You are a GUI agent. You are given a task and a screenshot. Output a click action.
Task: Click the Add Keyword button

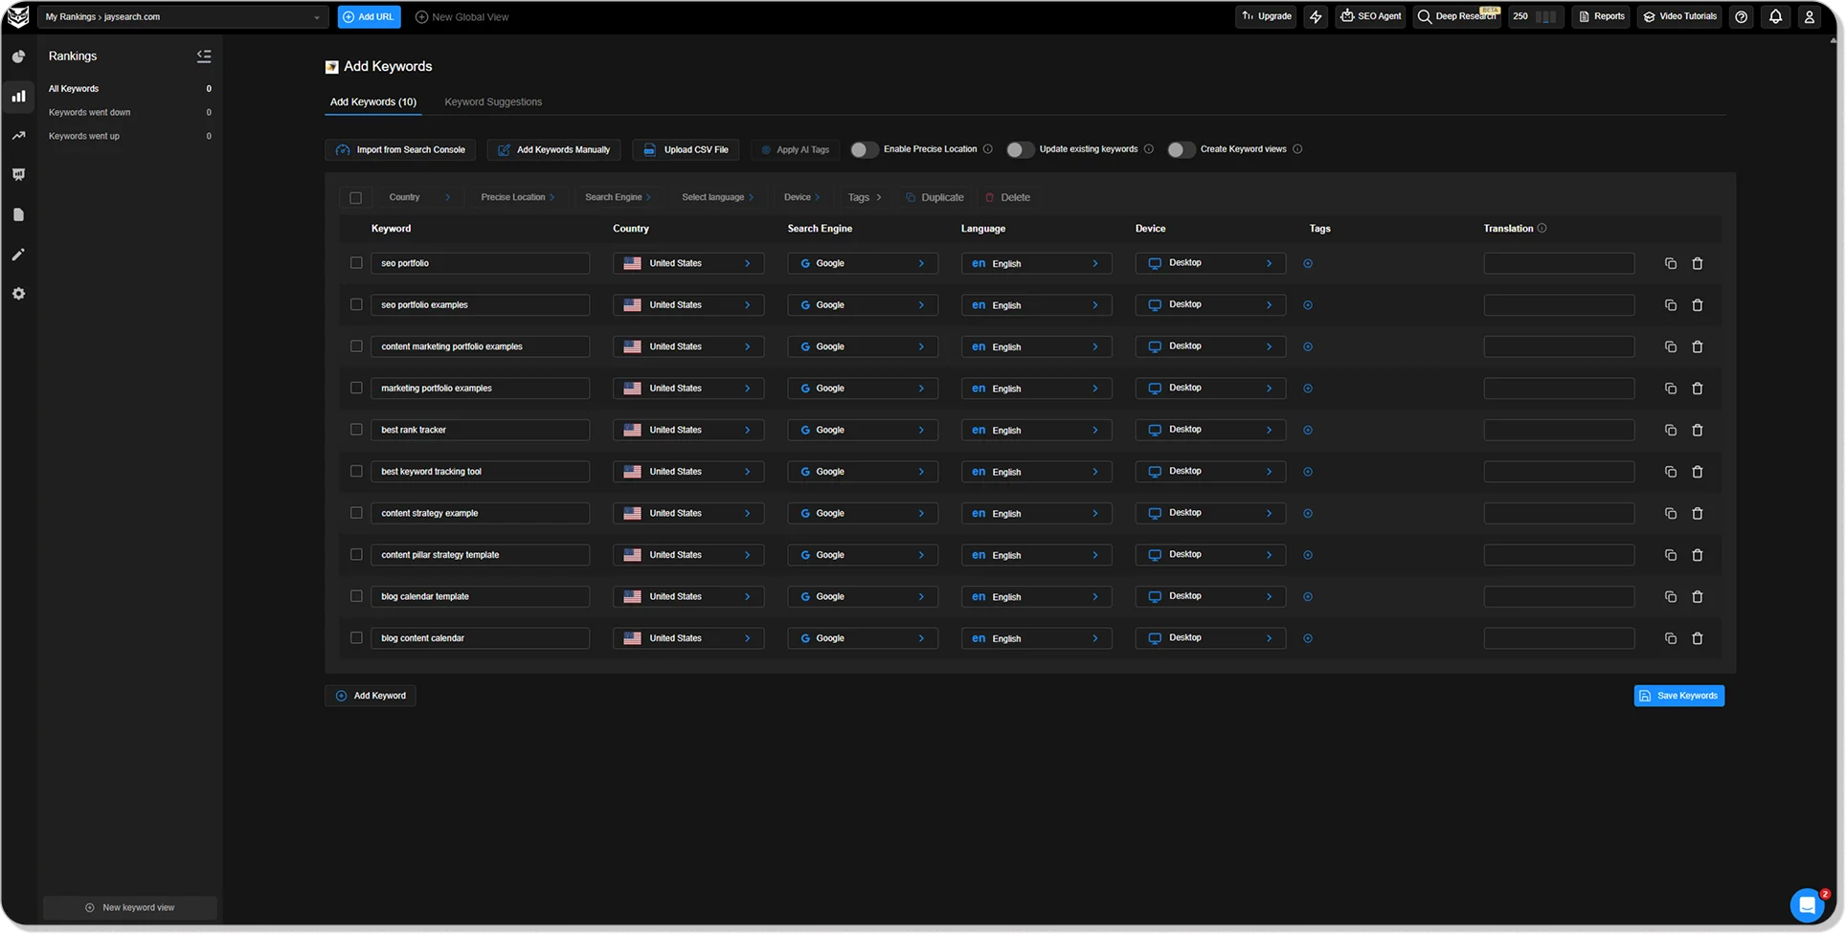(x=371, y=696)
